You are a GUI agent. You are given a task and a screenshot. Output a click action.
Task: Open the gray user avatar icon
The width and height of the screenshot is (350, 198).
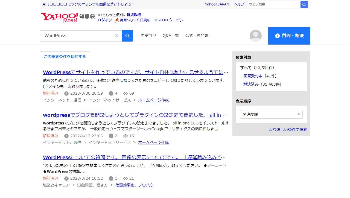[x=256, y=36]
